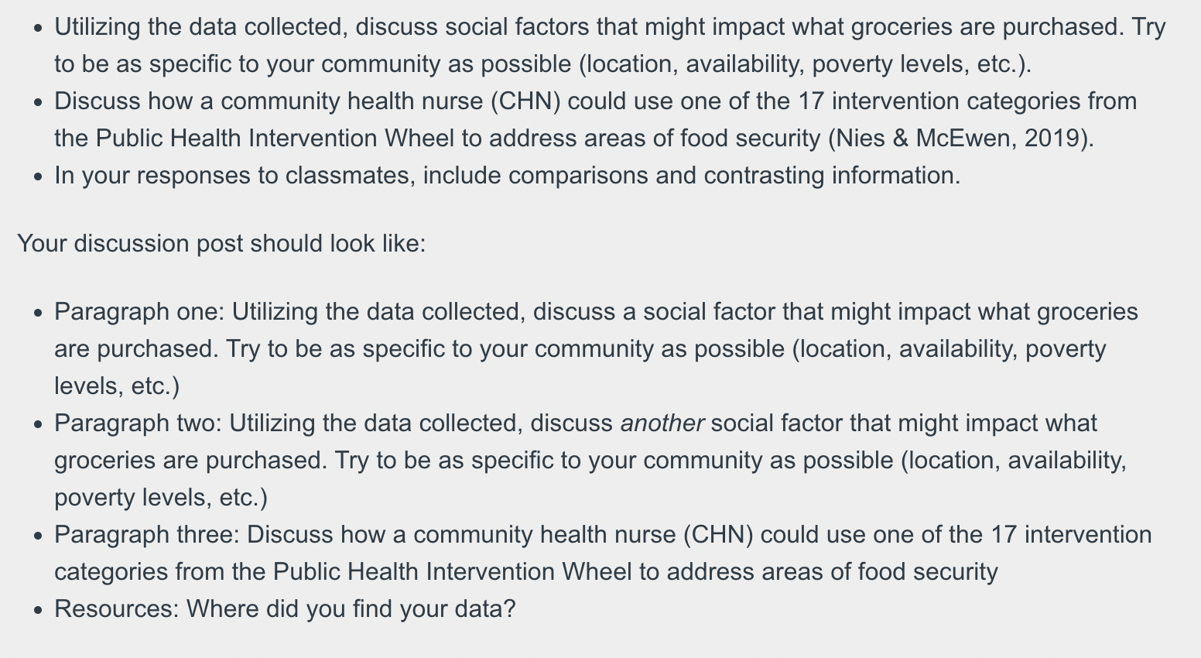The height and width of the screenshot is (658, 1201).
Task: Click "Your discussion post should look like:" line
Action: [x=221, y=244]
